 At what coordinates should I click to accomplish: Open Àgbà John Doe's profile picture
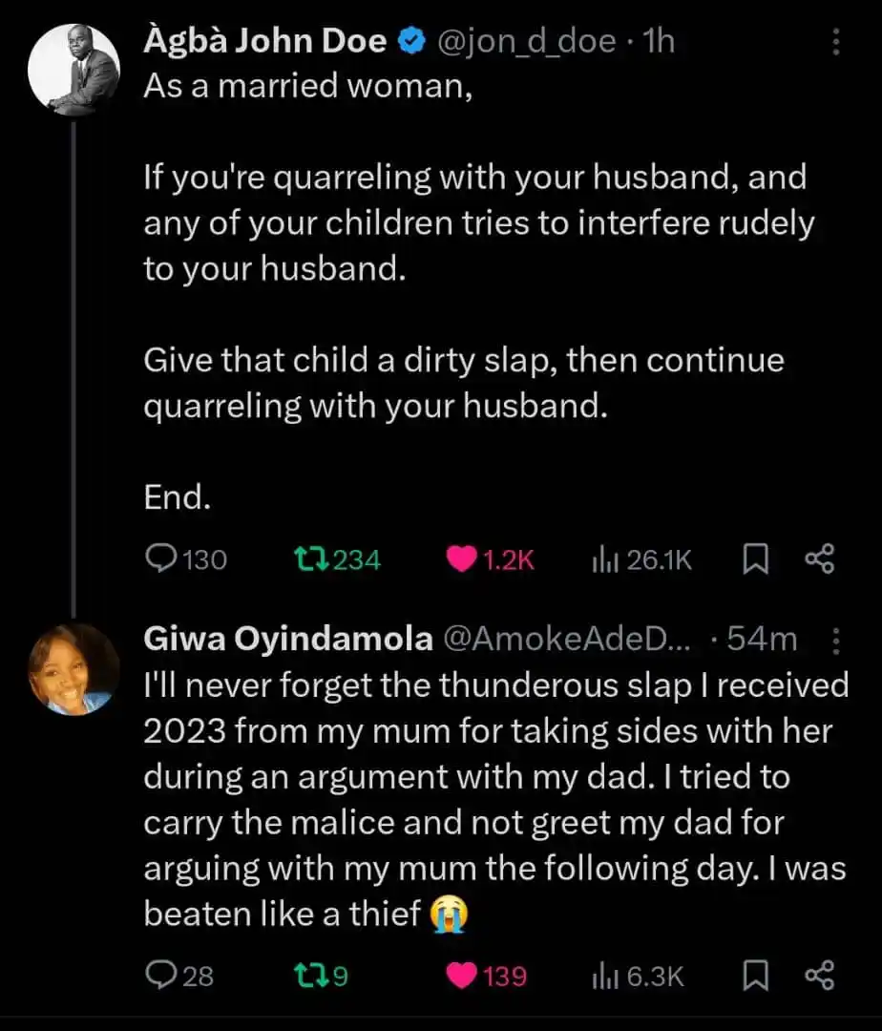(x=71, y=69)
